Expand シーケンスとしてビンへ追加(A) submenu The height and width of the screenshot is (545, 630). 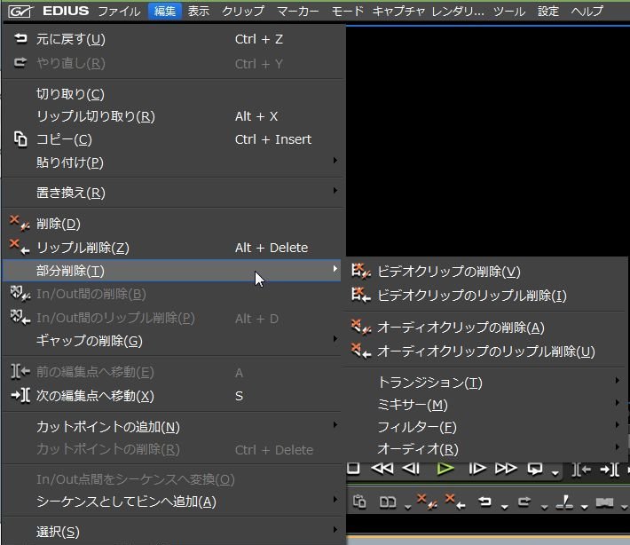(x=173, y=502)
